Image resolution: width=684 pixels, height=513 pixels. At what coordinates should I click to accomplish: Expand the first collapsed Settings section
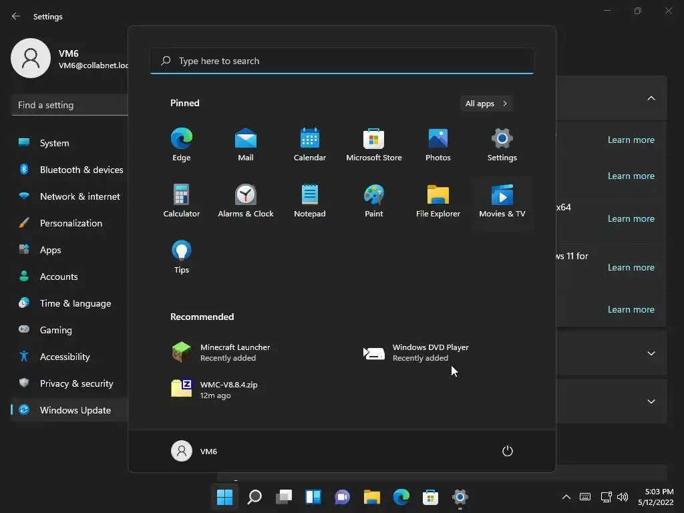pyautogui.click(x=651, y=353)
